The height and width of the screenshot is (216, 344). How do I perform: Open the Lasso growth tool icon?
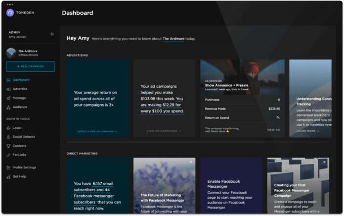pos(8,128)
